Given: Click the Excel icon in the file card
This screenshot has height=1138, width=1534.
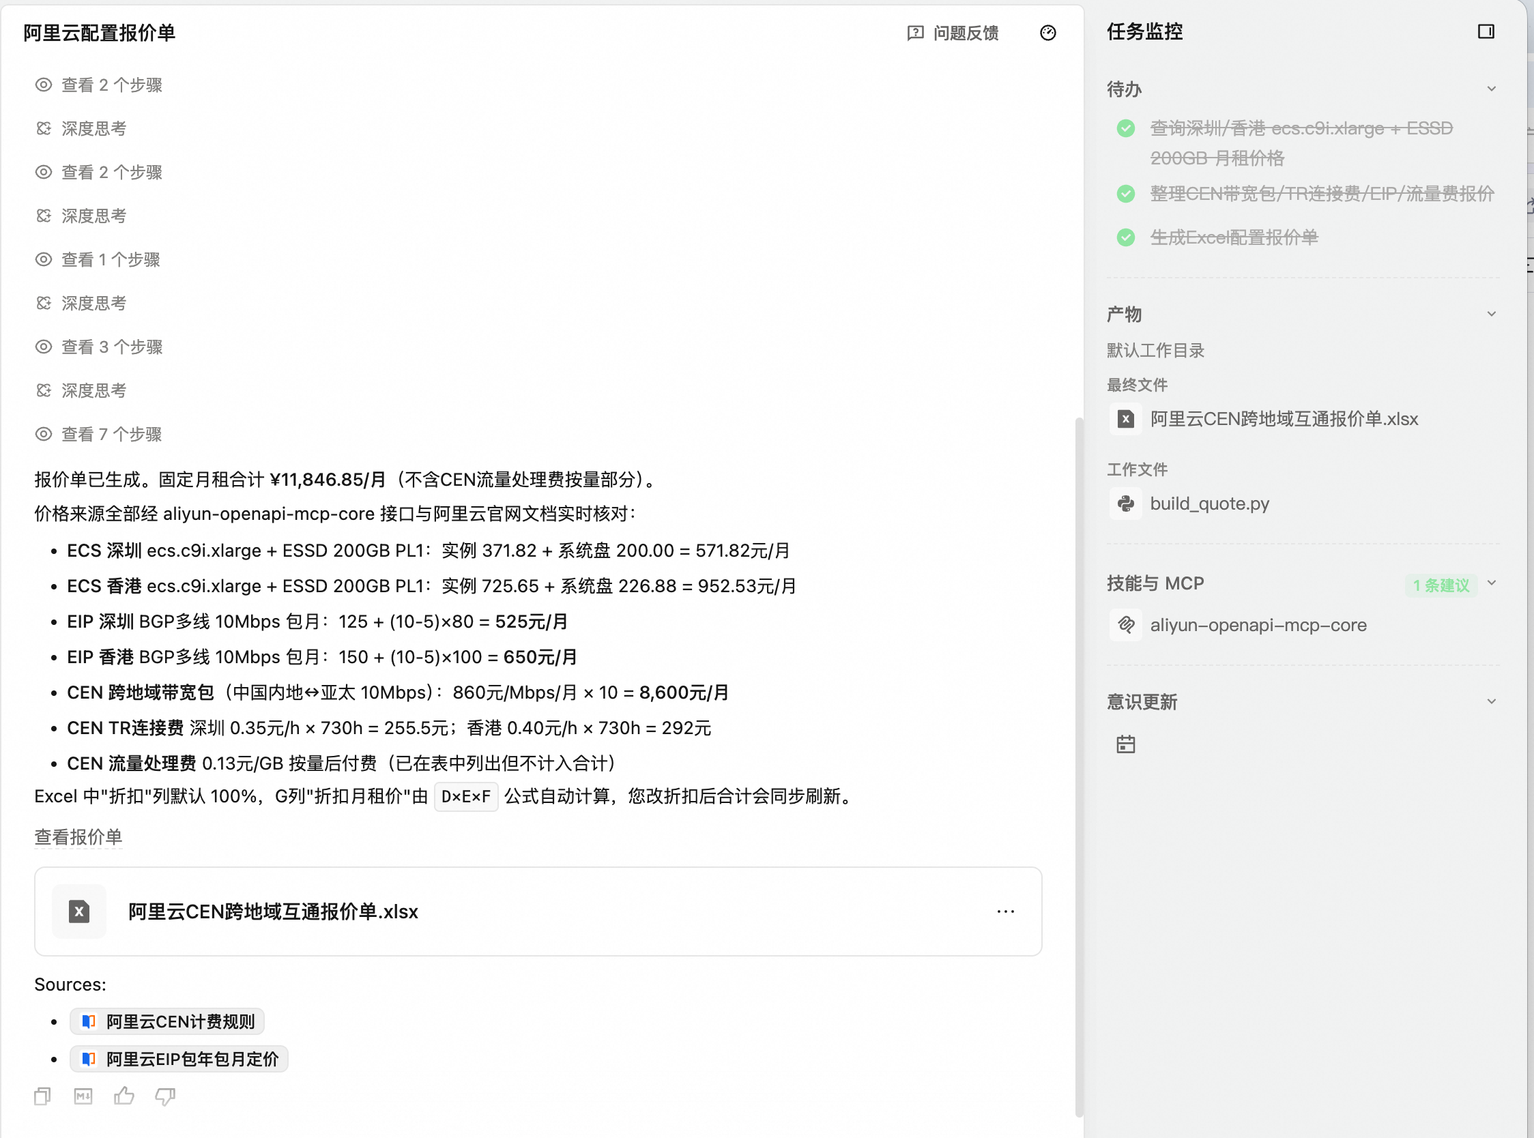Looking at the screenshot, I should pyautogui.click(x=79, y=911).
